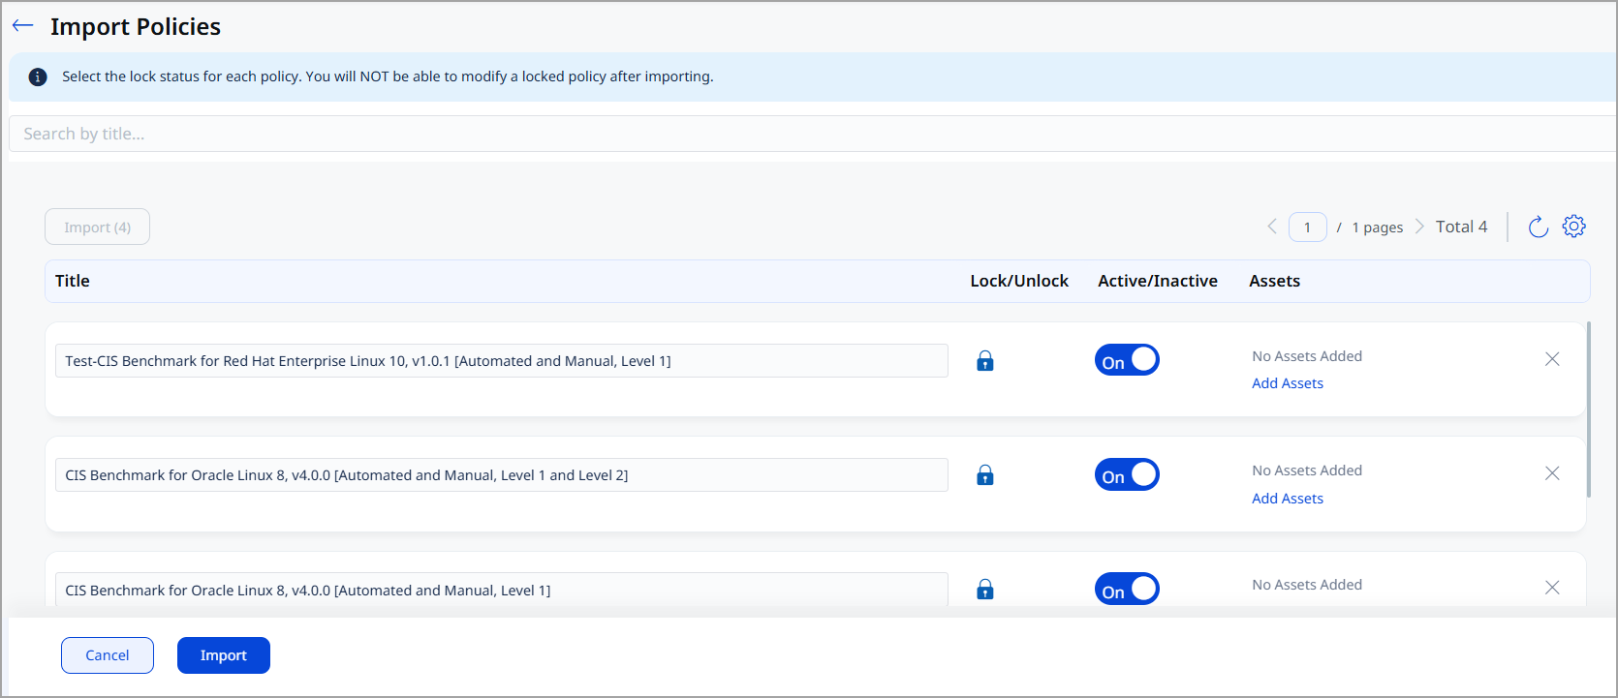1618x698 pixels.
Task: Click the Assets column header
Action: [x=1275, y=281]
